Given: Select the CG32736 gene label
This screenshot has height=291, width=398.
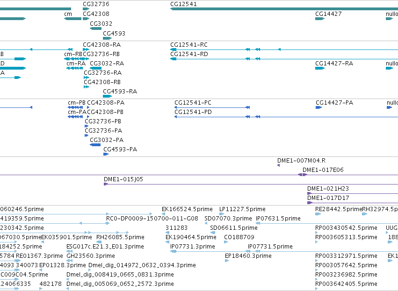Looking at the screenshot, I should [x=96, y=4].
